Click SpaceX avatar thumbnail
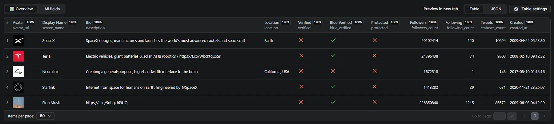 (x=18, y=41)
